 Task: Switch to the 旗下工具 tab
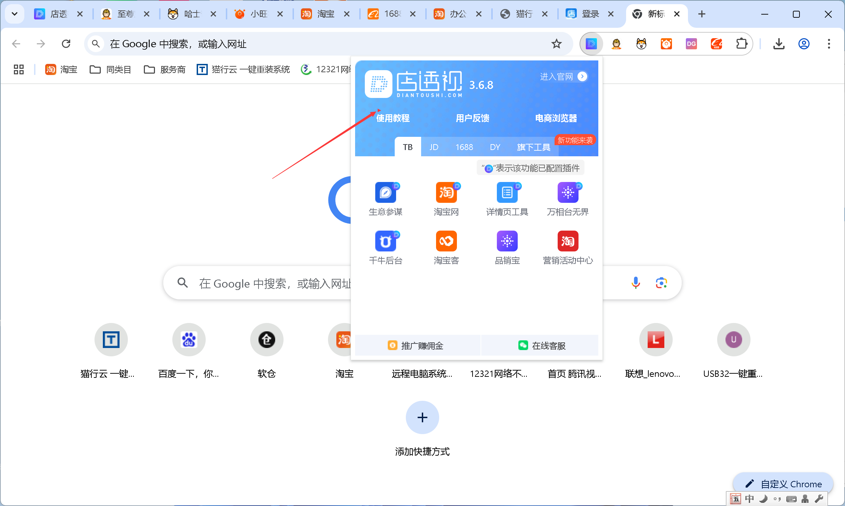[x=534, y=147]
